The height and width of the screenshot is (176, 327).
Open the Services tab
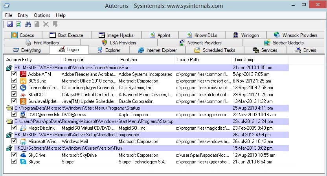(265, 50)
